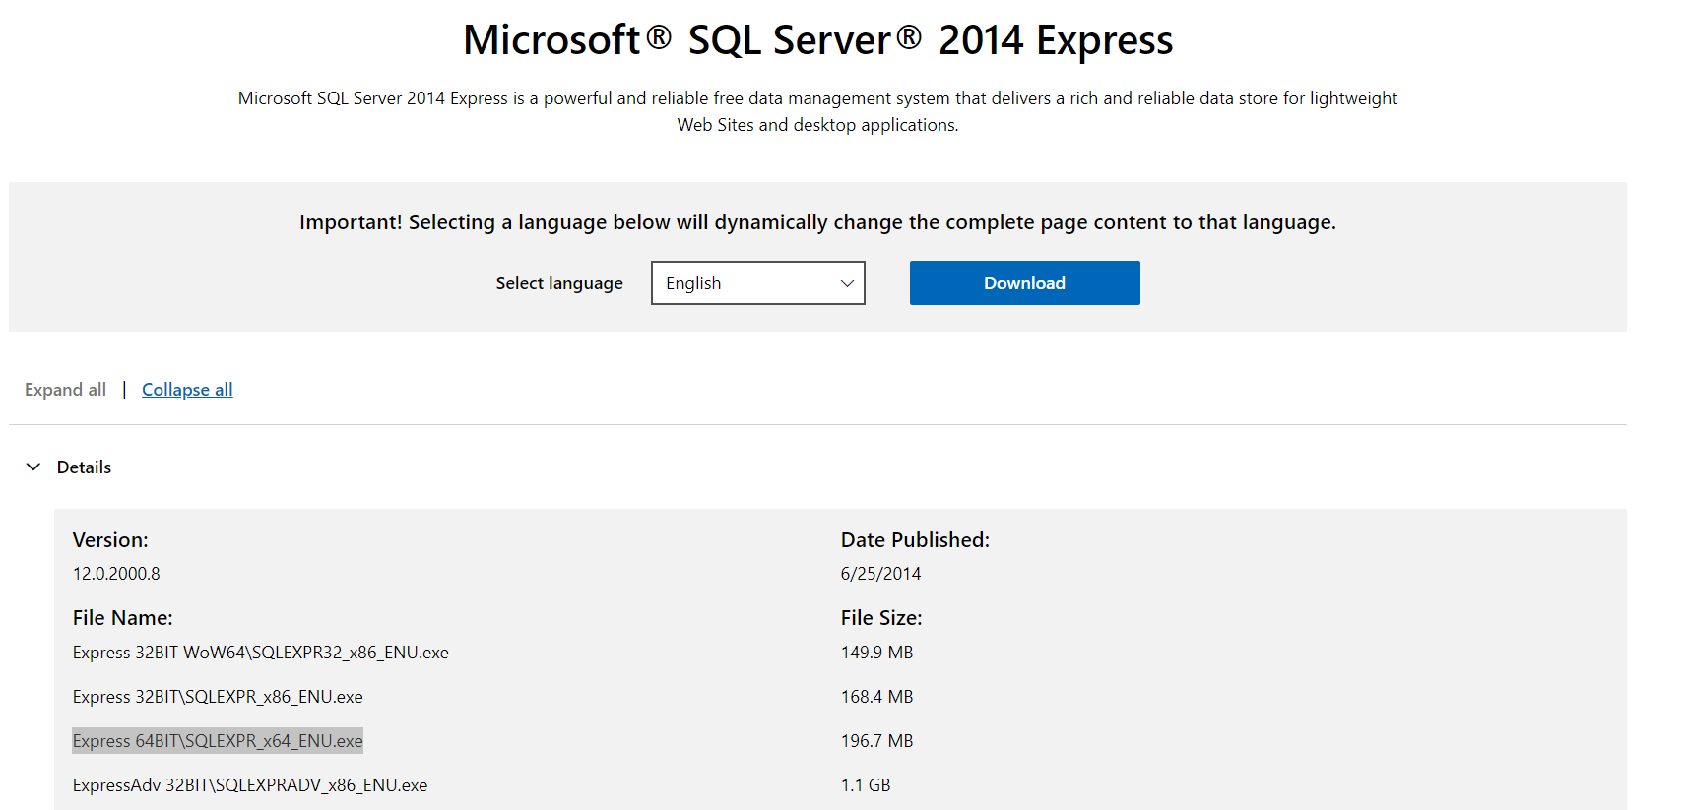1684x810 pixels.
Task: Click Express 32BIT\SQLEXPR_x86_ENU.exe file name
Action: pyautogui.click(x=218, y=697)
